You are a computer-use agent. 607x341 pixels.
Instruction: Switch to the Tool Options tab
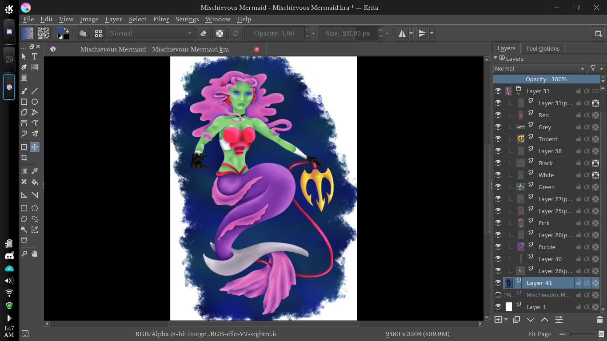[x=543, y=48]
